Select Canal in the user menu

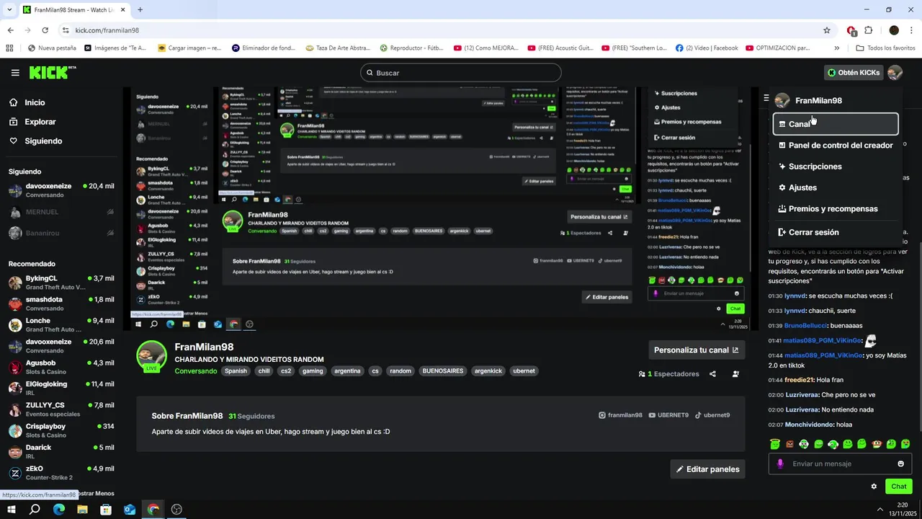836,124
